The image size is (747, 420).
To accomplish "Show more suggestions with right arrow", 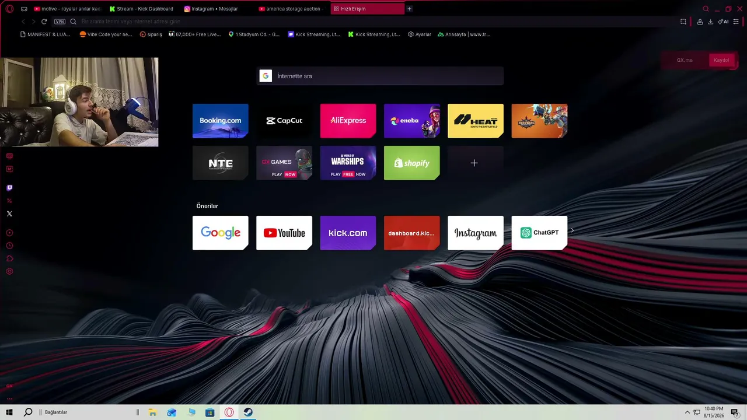I will pyautogui.click(x=572, y=230).
